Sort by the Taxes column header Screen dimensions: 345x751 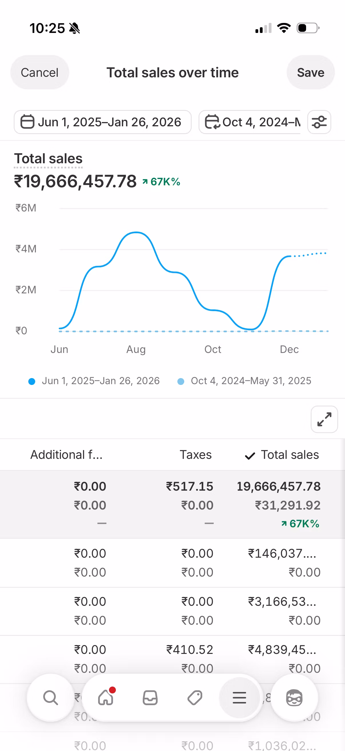[x=195, y=455]
